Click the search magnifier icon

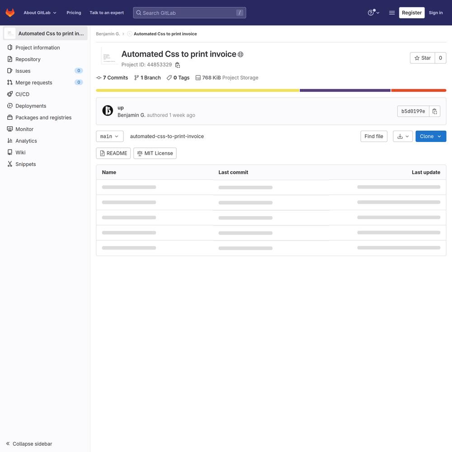click(x=139, y=13)
